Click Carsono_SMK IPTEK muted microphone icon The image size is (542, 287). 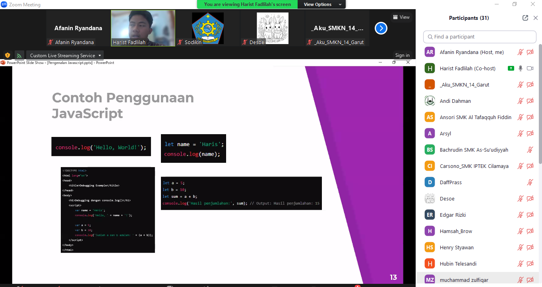coord(520,166)
